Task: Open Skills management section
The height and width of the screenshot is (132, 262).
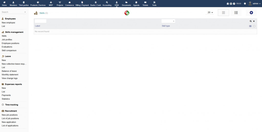Action: [x=14, y=32]
